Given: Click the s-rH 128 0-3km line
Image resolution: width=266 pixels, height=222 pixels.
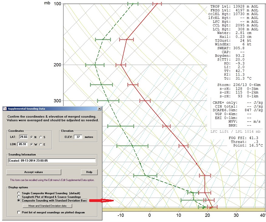Looking at the screenshot, I should 239,89.
